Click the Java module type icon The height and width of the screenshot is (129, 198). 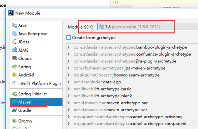[x=14, y=25]
